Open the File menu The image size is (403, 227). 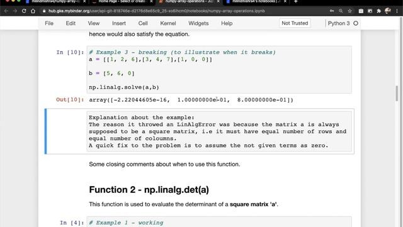pos(49,23)
